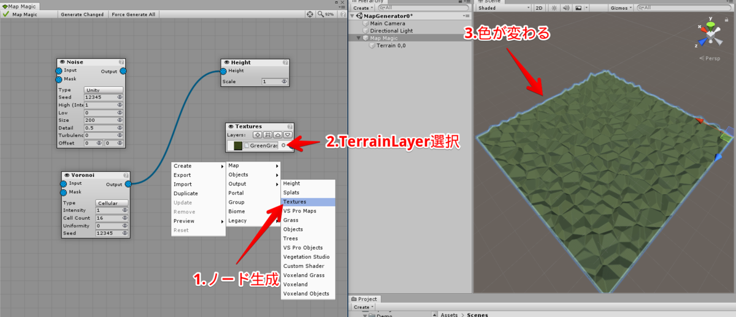The image size is (736, 317).
Task: Click the Noise node Output connector
Action: coord(123,71)
